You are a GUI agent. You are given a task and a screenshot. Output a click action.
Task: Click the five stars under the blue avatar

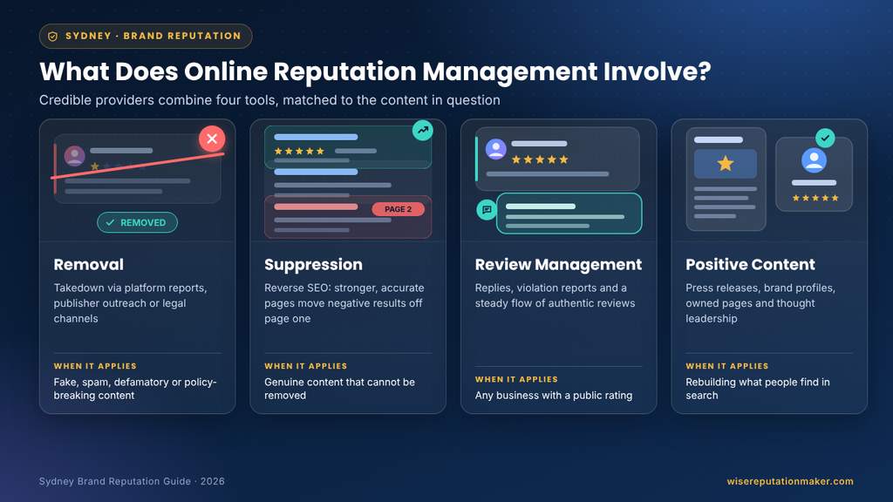click(x=815, y=198)
